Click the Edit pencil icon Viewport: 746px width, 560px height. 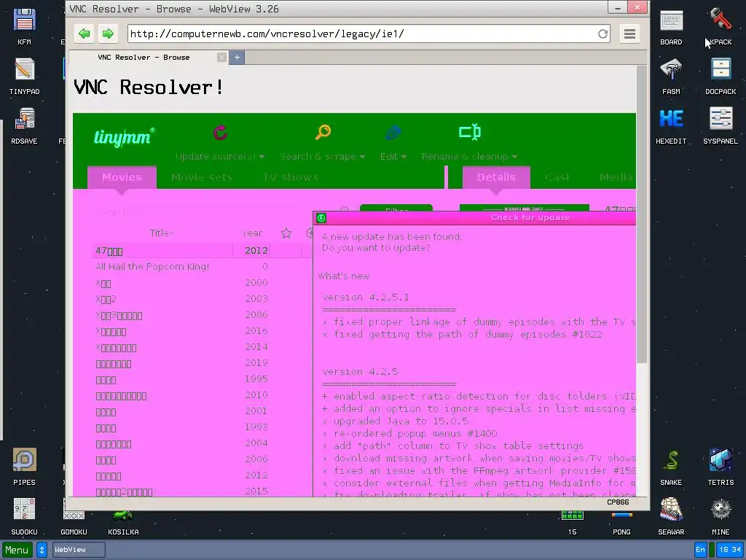point(393,133)
